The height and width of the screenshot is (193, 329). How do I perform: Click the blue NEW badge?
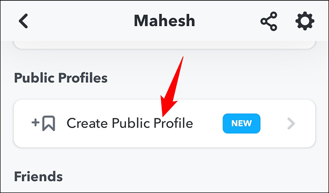[241, 123]
